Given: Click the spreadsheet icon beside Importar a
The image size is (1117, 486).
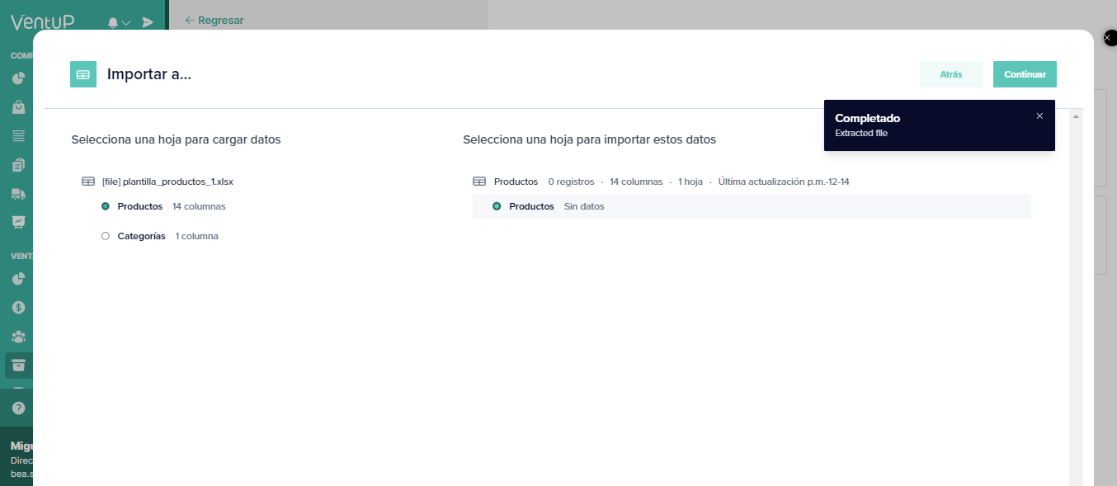Looking at the screenshot, I should point(83,74).
